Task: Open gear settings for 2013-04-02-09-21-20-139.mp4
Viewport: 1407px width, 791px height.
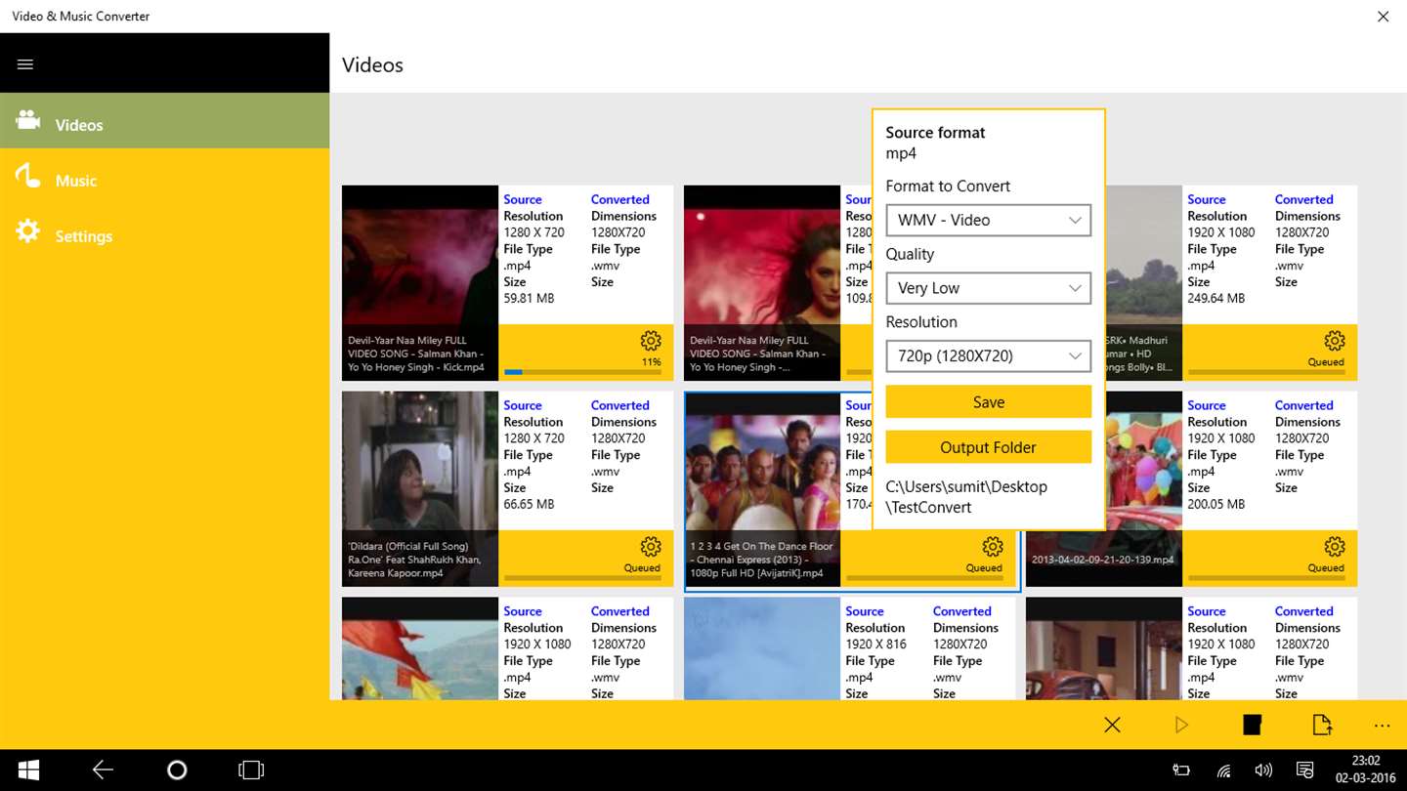Action: click(1335, 547)
